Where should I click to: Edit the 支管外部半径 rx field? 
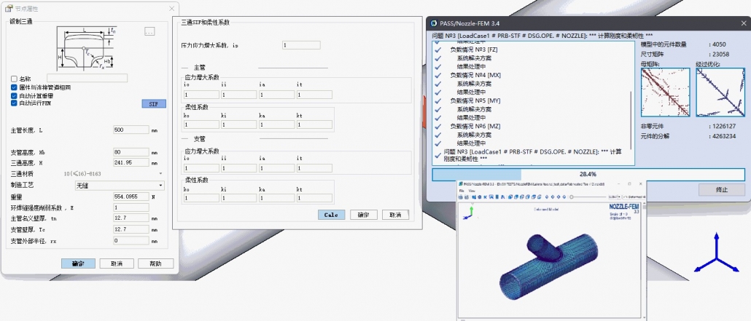click(x=131, y=241)
